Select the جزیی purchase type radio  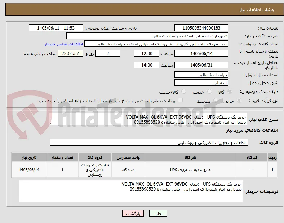click(x=239, y=100)
